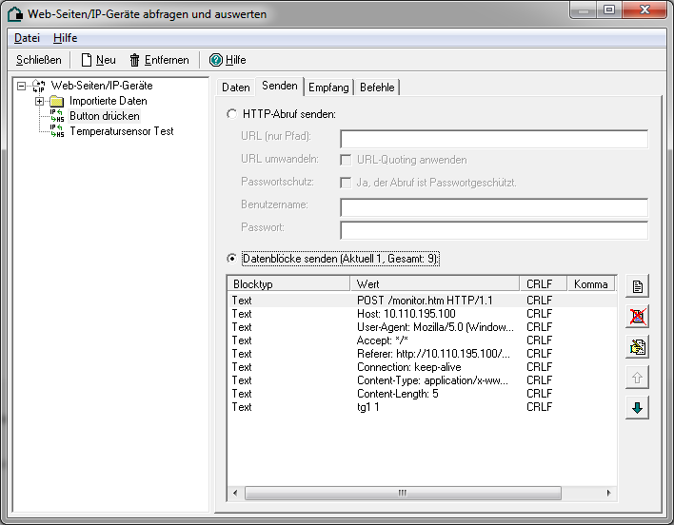Click the Passwort input field

coord(494,230)
